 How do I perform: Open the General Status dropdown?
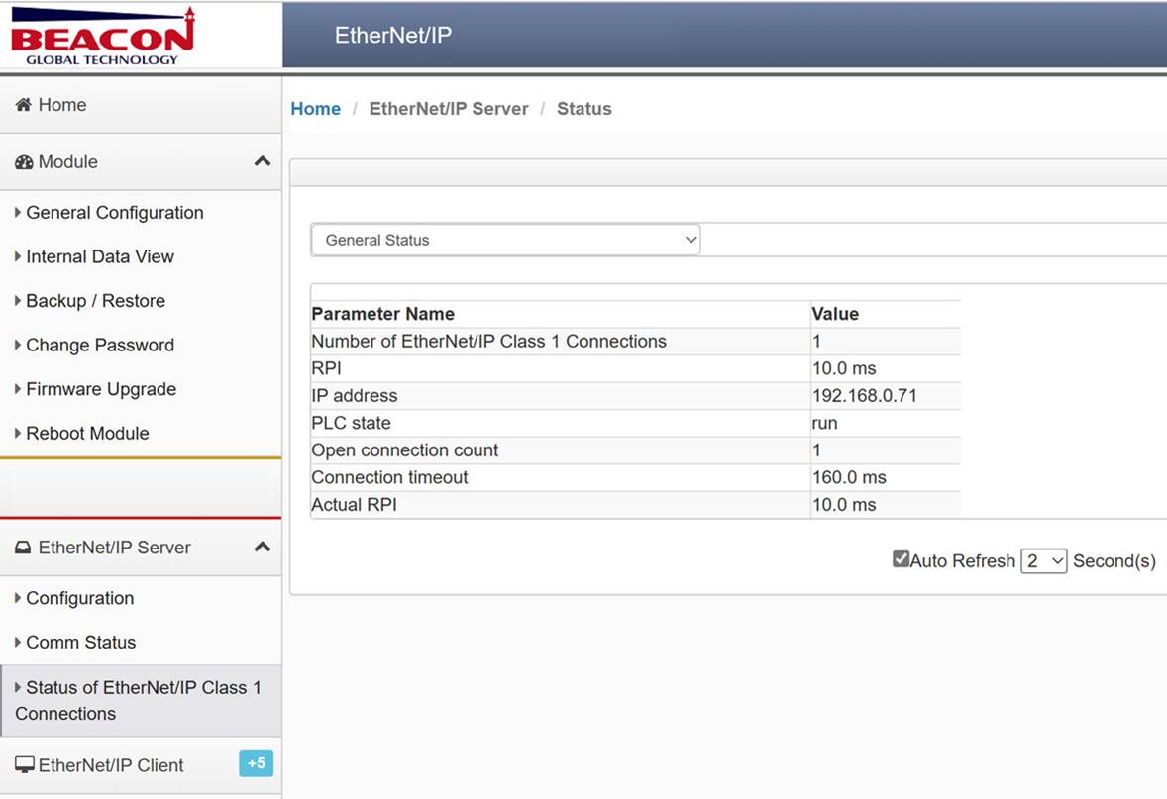505,241
